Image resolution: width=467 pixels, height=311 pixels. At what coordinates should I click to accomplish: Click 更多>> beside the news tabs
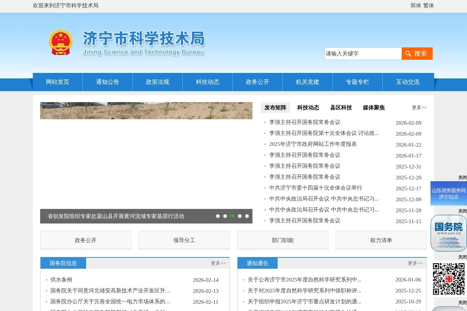click(x=419, y=108)
